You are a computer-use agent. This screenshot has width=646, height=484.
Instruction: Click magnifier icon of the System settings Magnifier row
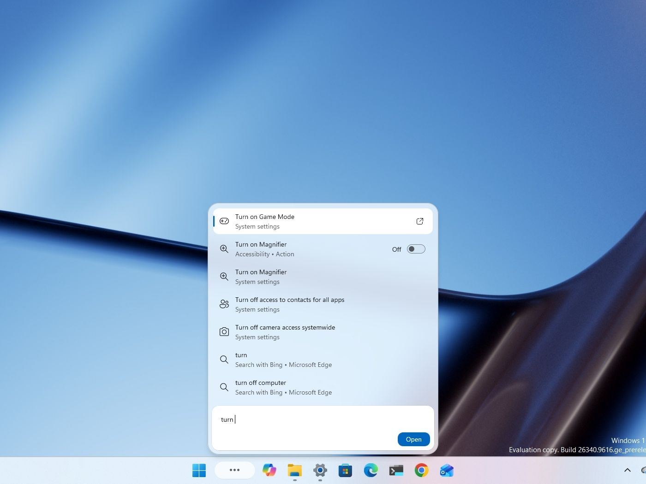pos(224,277)
